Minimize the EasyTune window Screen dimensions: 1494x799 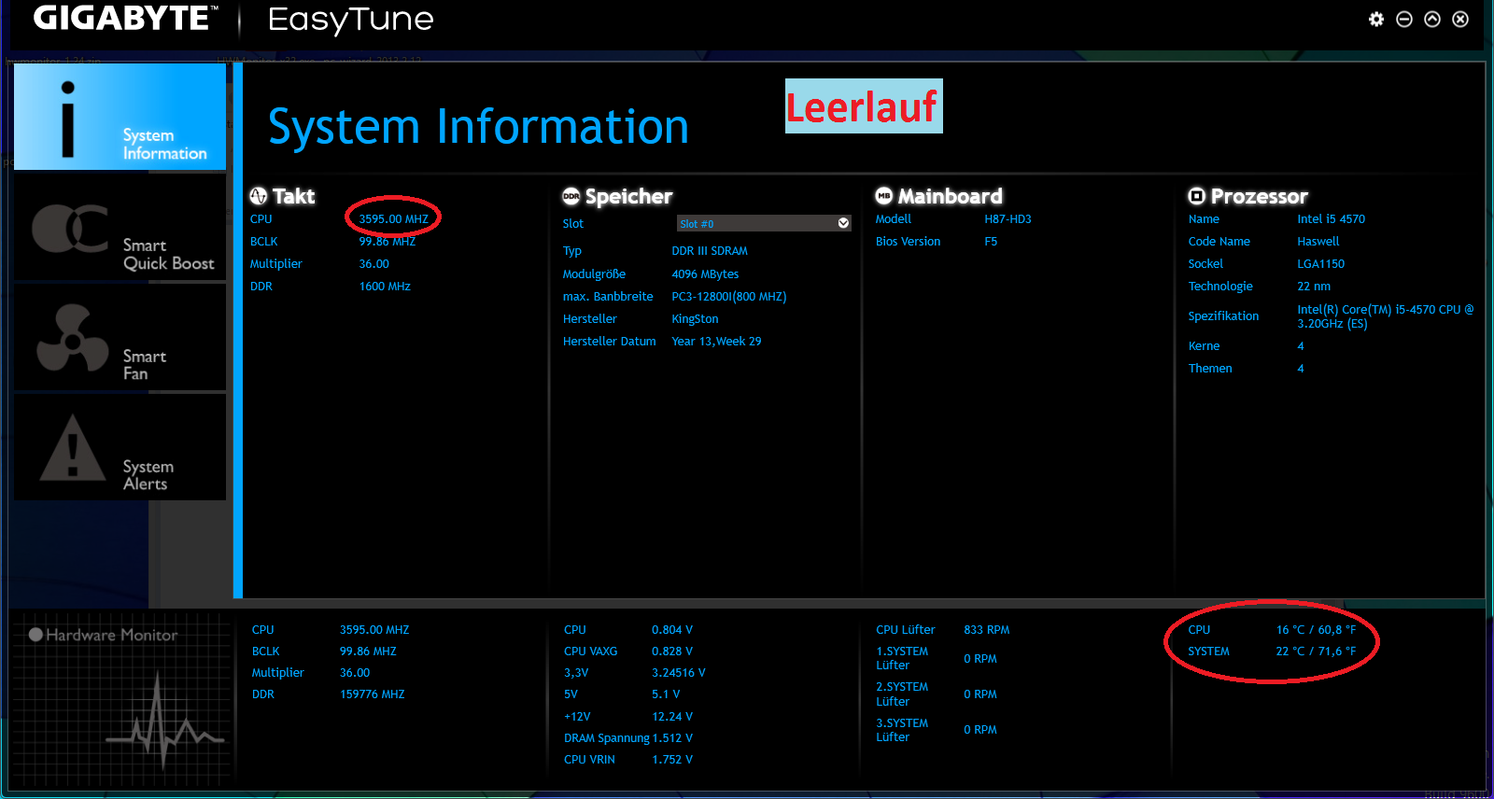click(1404, 20)
